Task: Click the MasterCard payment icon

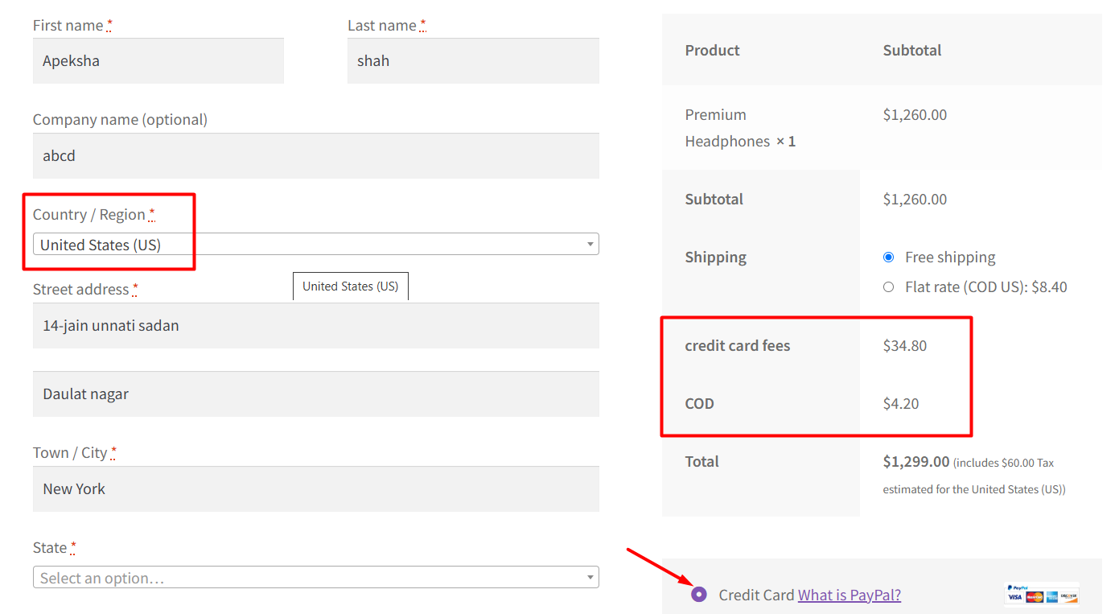Action: (1035, 597)
